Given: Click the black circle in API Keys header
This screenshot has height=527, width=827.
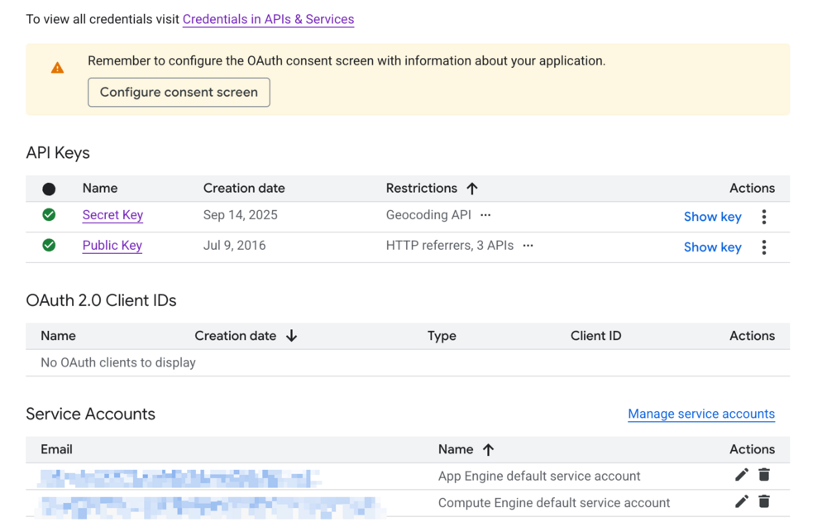Looking at the screenshot, I should click(49, 189).
